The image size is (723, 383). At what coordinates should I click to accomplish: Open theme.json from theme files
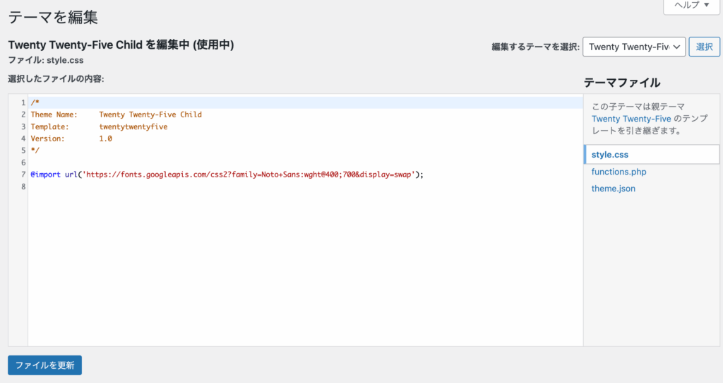(x=614, y=189)
